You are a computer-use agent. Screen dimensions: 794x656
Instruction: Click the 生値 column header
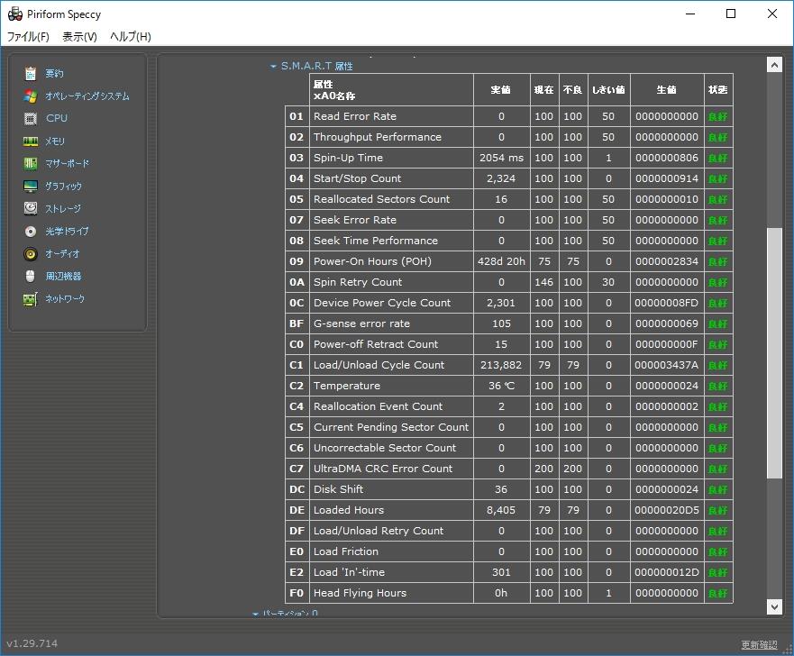pos(666,89)
